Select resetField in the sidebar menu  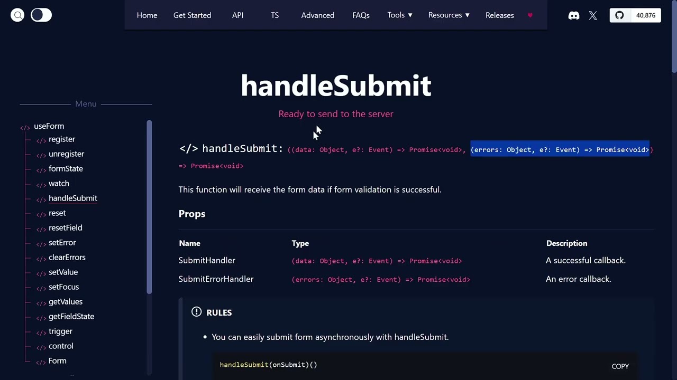[65, 228]
